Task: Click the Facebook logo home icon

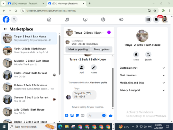Action: click(6, 19)
